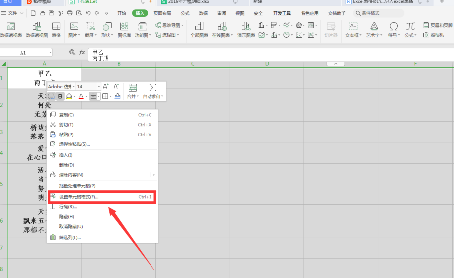Viewport: 454px width, 278px height.
Task: Collapse the ribbon using the chevron handle
Action: 336,64
